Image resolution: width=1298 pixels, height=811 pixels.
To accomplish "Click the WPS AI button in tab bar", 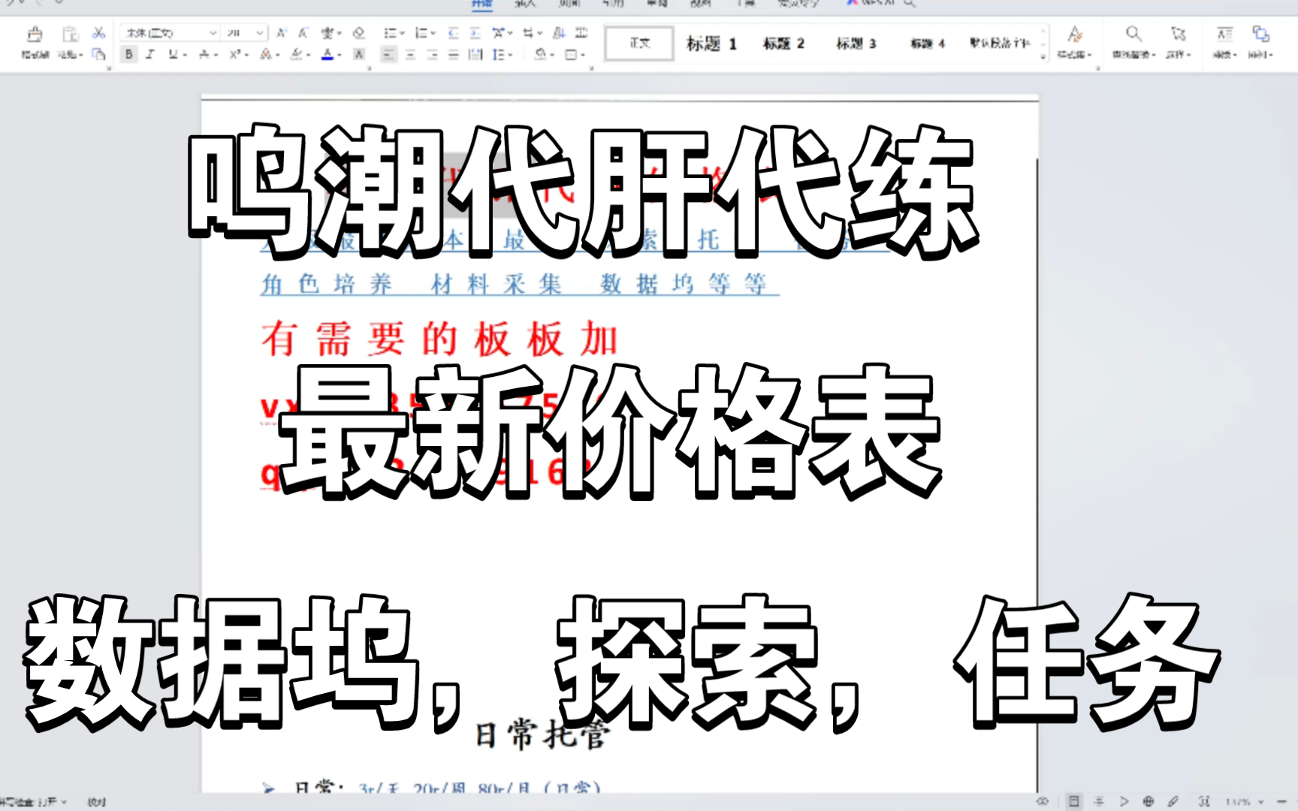I will coord(871,4).
